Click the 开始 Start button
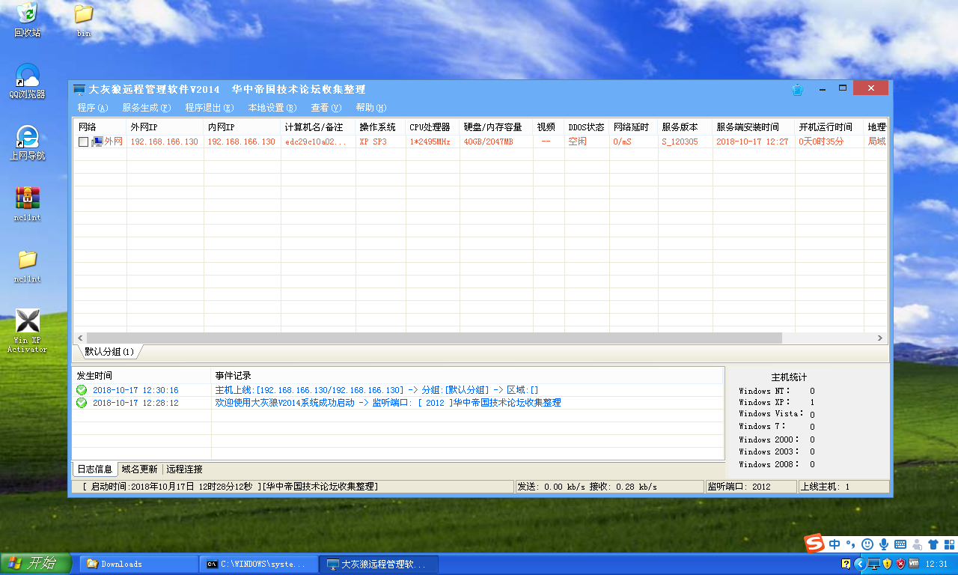The width and height of the screenshot is (958, 575). pyautogui.click(x=36, y=564)
